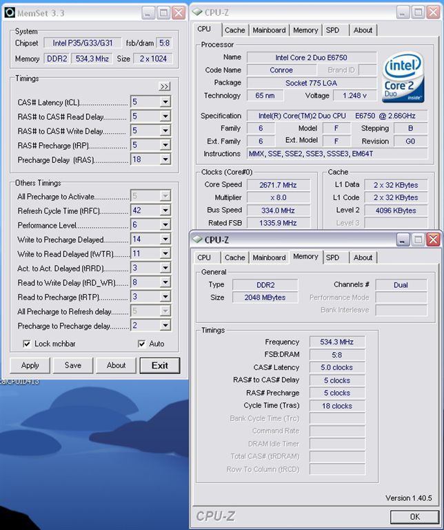Click the 'Intel P35/G33/G31' chipset field
Viewport: 444px width, 530px height.
tap(82, 43)
